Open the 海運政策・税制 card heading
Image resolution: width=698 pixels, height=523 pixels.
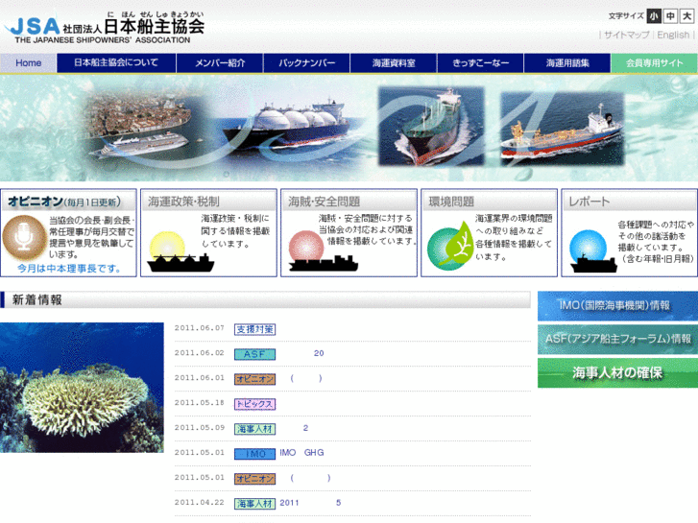click(x=183, y=202)
